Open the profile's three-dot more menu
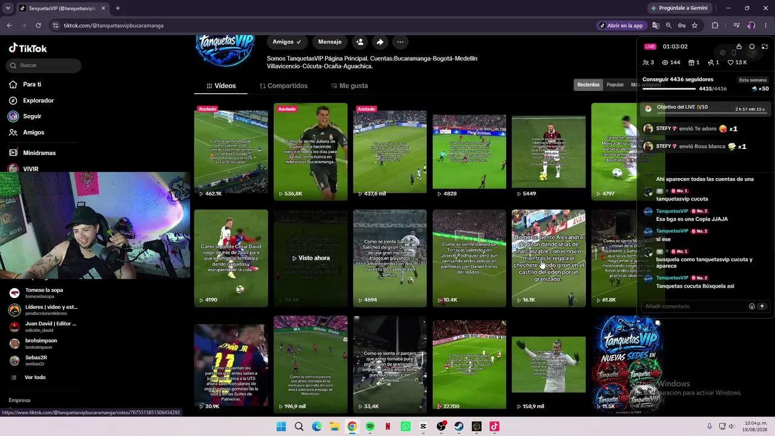The image size is (775, 436). (x=400, y=42)
